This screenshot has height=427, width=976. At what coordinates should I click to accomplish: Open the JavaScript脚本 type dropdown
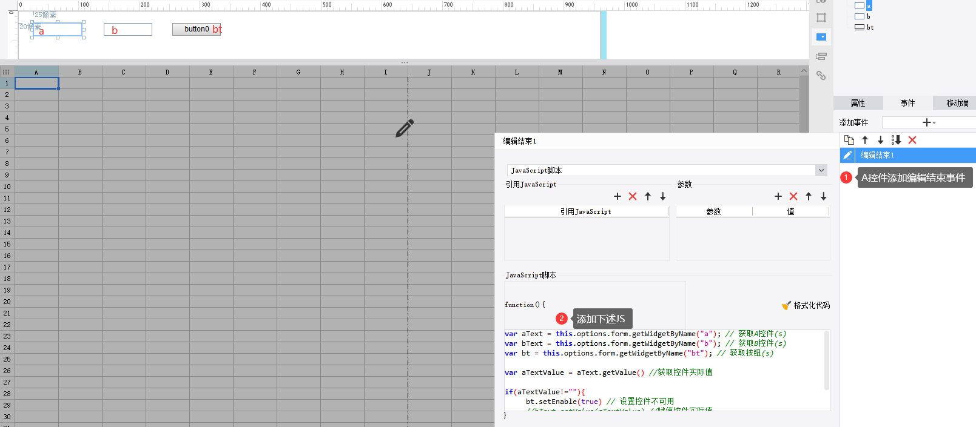coord(821,170)
